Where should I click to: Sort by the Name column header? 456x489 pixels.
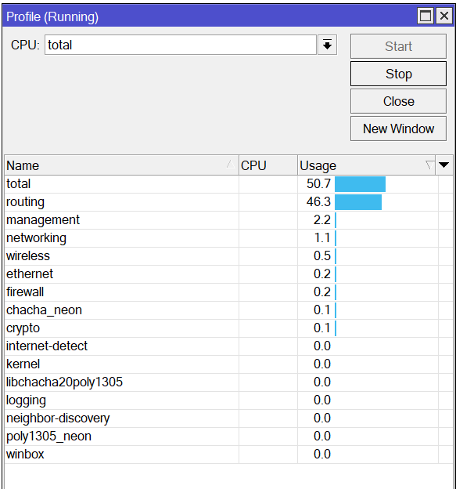[121, 165]
